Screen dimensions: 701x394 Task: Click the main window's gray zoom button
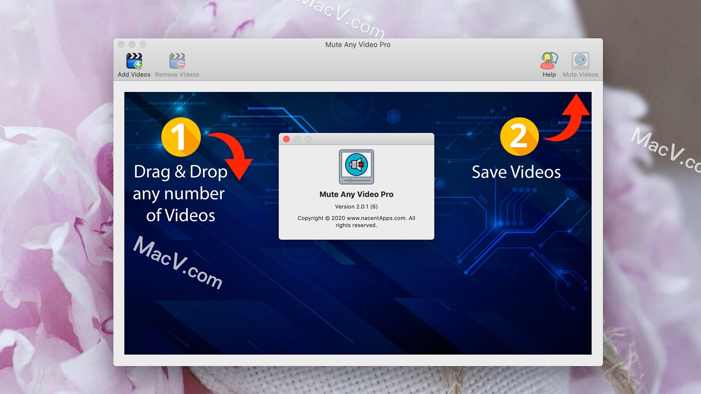(x=143, y=44)
